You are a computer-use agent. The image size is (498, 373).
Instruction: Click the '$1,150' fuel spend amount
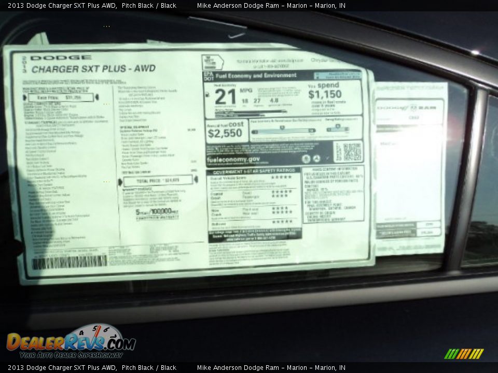[325, 94]
